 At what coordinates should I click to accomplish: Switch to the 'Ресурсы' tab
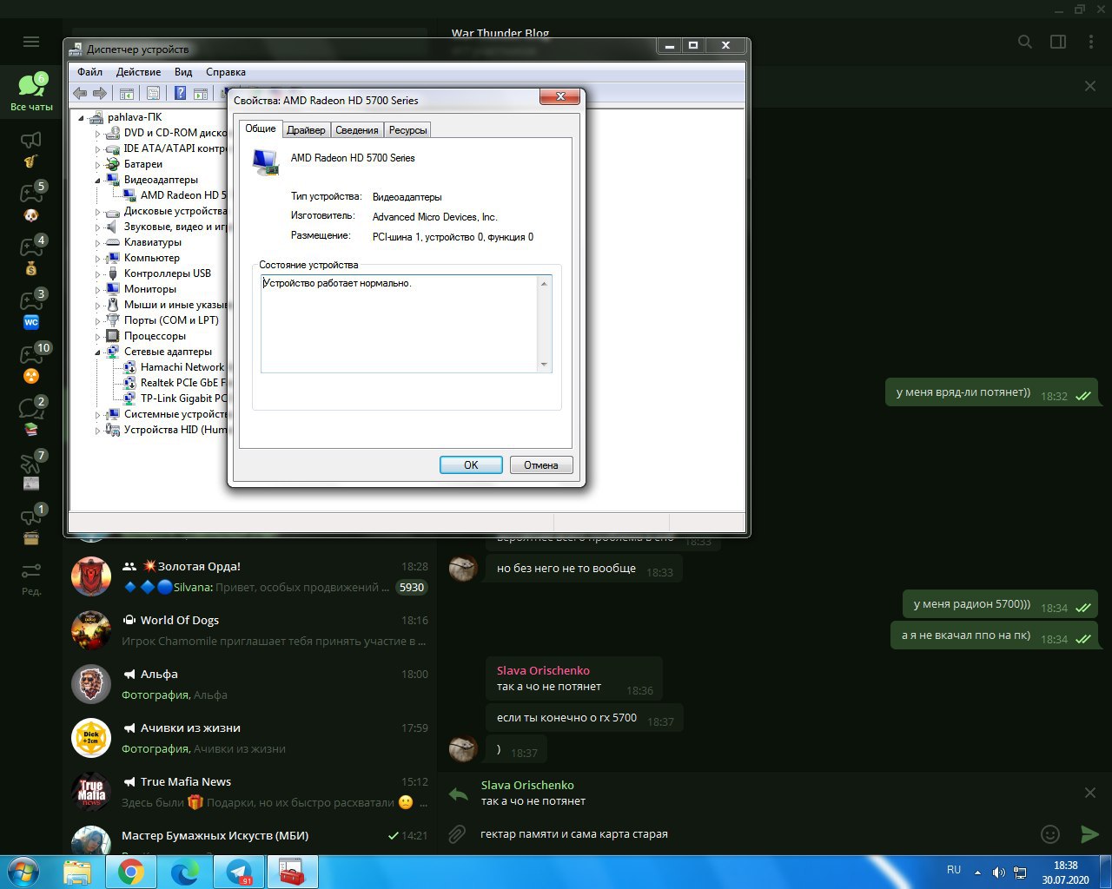coord(407,130)
